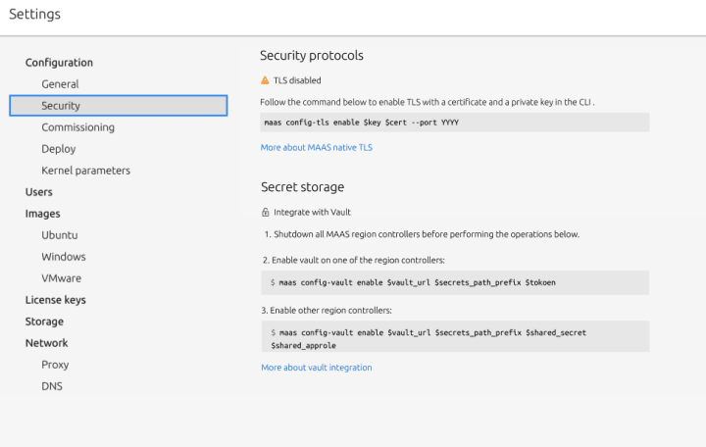The image size is (706, 447).
Task: Open Windows images settings
Action: pos(64,257)
